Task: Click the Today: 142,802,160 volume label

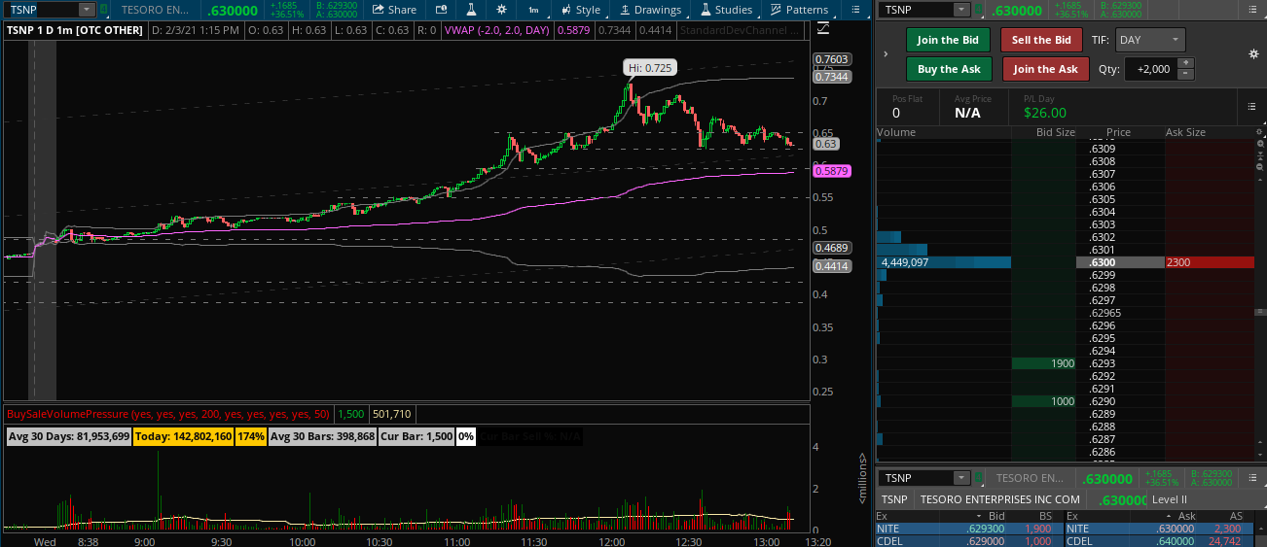Action: (184, 437)
